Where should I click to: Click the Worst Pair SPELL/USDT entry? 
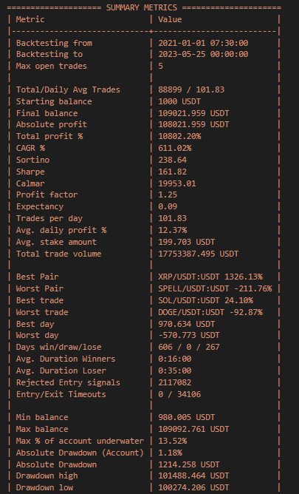[215, 288]
